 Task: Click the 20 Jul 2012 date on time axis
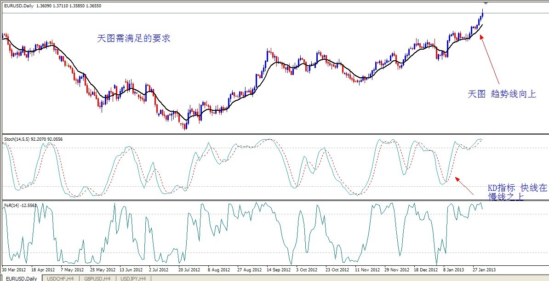click(x=189, y=270)
